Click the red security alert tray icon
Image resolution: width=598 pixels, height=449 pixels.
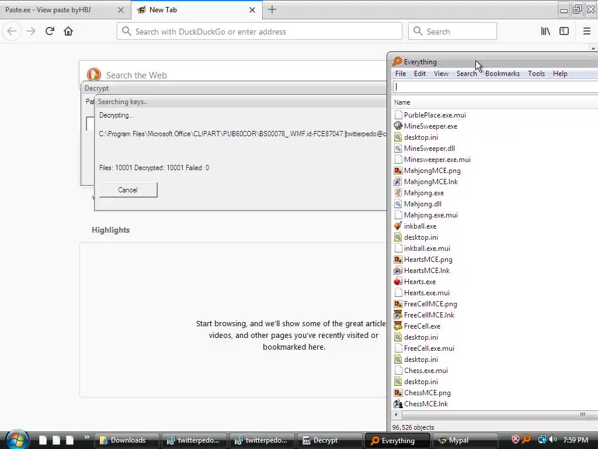click(x=515, y=440)
